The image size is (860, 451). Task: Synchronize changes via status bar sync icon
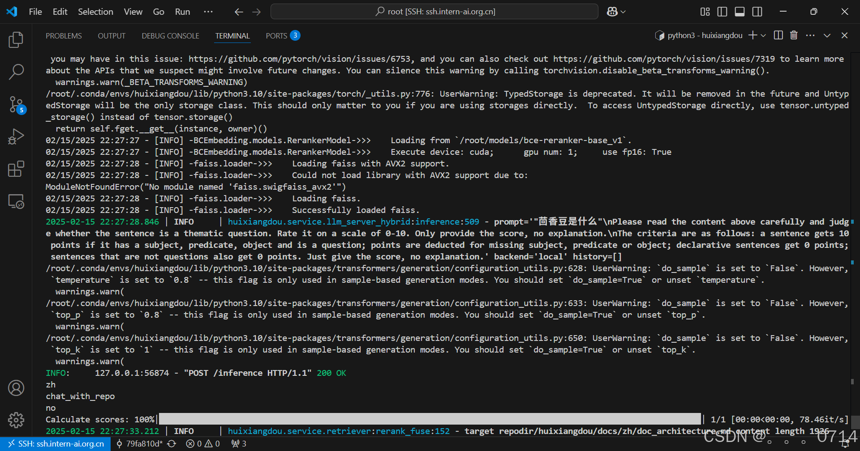172,444
